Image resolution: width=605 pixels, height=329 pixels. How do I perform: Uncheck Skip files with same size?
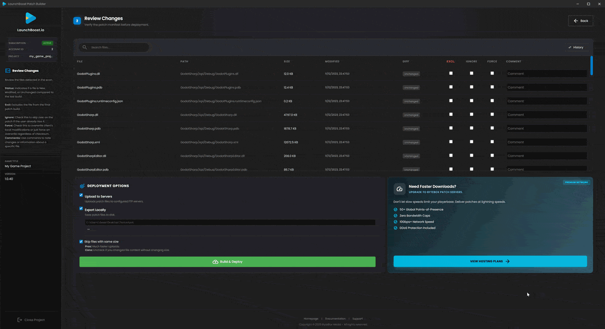(81, 242)
